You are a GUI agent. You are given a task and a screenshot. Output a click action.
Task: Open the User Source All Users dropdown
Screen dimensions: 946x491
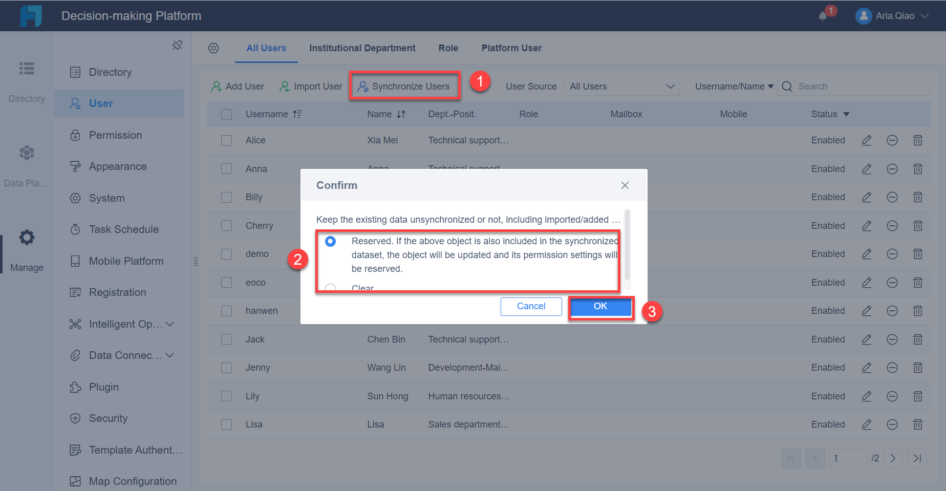[621, 86]
